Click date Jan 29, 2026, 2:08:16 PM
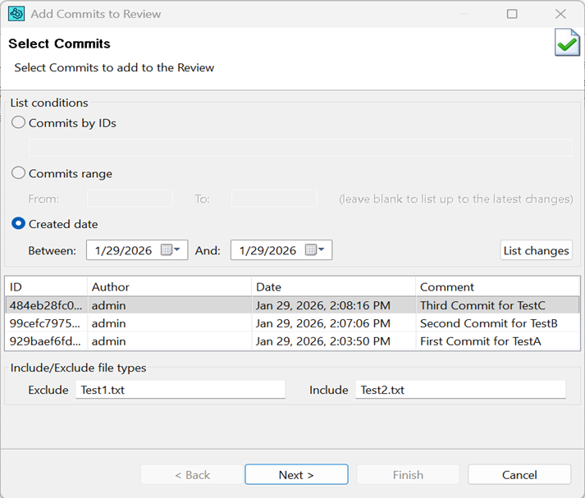Image resolution: width=585 pixels, height=498 pixels. 323,305
